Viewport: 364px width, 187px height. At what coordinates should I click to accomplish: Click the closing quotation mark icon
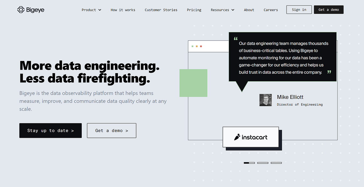[329, 72]
